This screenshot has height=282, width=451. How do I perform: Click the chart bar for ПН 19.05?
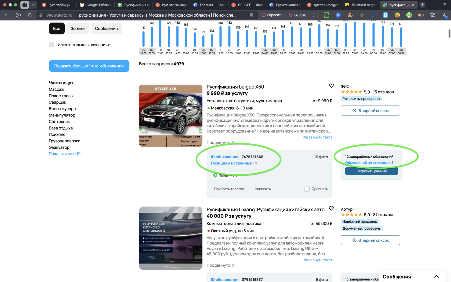(220, 36)
